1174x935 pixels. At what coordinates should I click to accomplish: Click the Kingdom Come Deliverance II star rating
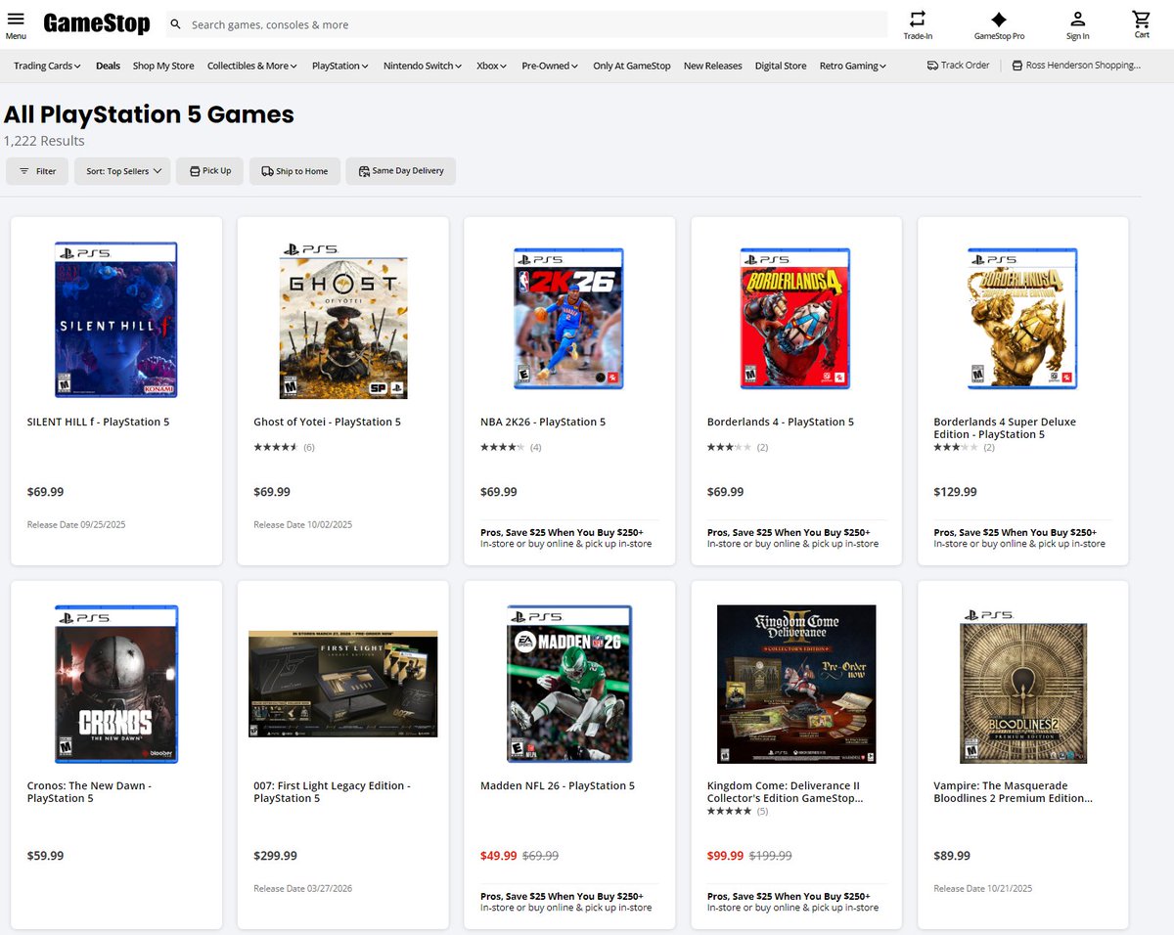pyautogui.click(x=730, y=811)
